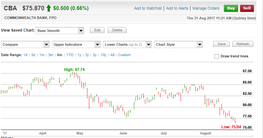Click the Refresh chart button
The image size is (263, 138).
click(x=243, y=44)
